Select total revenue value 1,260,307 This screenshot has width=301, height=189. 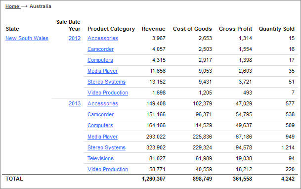pyautogui.click(x=154, y=179)
